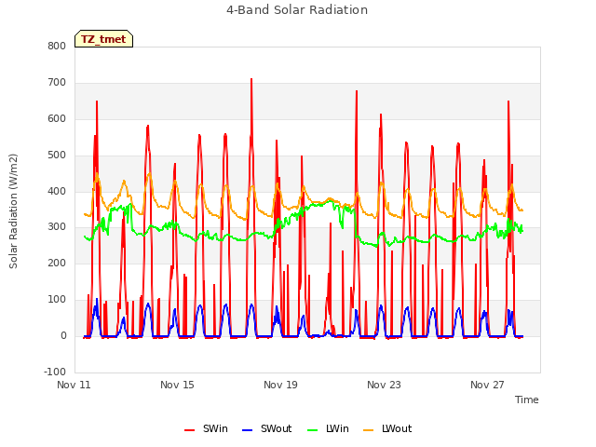Viewport: 596px width, 447px height.
Task: Click the 300 y-axis tick label
Action: click(x=57, y=227)
